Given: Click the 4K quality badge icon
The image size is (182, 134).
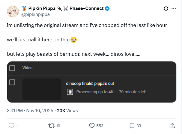Looking at the screenshot, I should pyautogui.click(x=70, y=92).
